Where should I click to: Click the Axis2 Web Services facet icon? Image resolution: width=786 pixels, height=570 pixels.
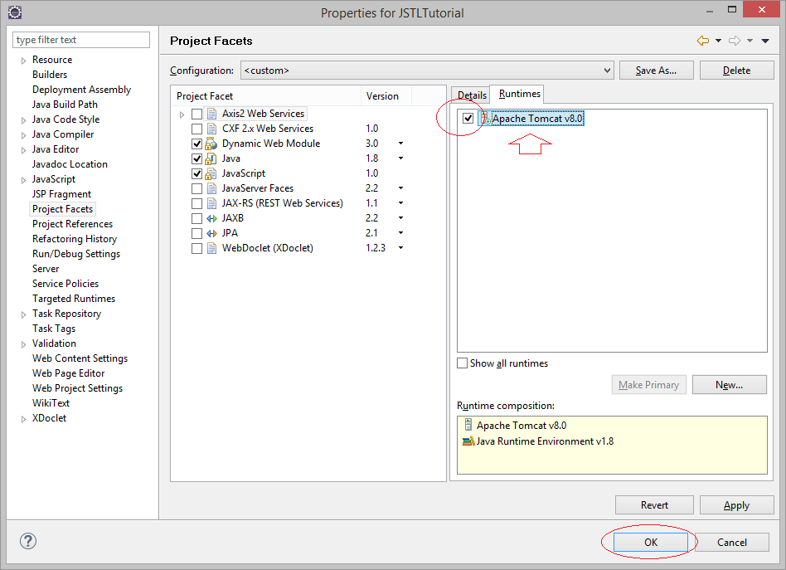(x=212, y=114)
